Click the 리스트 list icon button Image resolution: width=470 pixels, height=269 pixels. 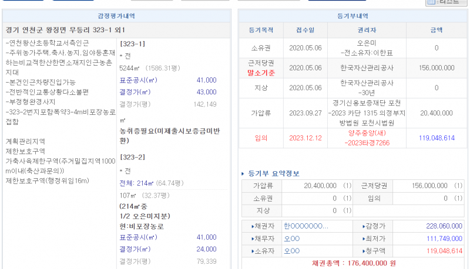[447, 2]
